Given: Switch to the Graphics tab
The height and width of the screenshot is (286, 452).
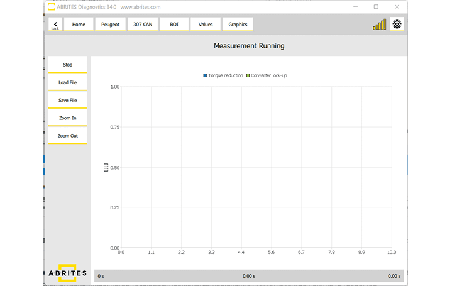Looking at the screenshot, I should (x=238, y=25).
